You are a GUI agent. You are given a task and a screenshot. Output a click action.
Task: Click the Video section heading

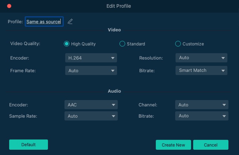(x=114, y=30)
